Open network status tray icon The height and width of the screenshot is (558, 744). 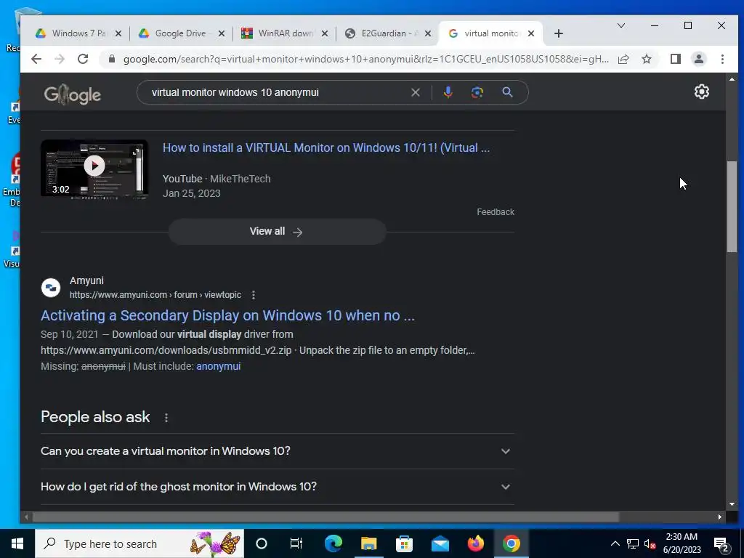click(633, 543)
